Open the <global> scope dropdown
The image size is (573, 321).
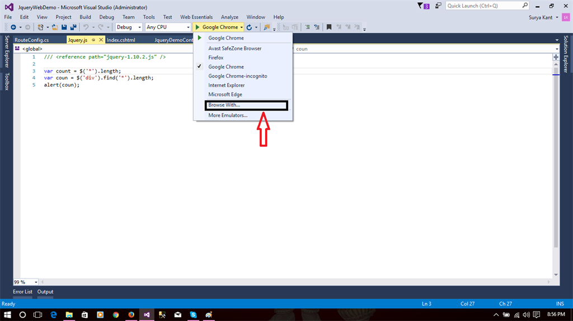(x=104, y=49)
